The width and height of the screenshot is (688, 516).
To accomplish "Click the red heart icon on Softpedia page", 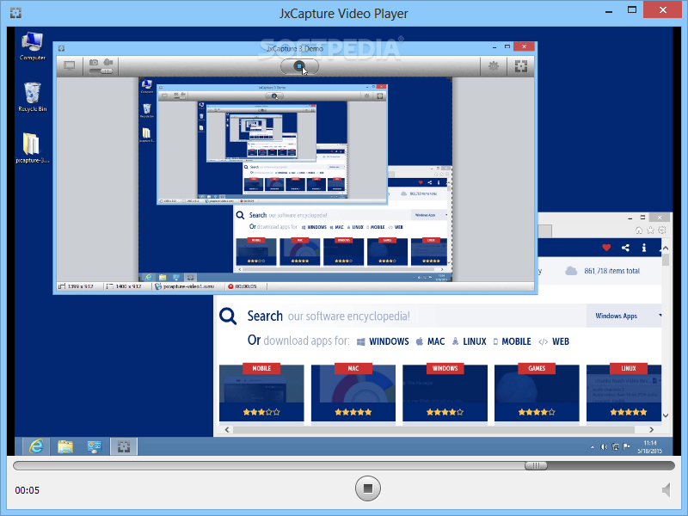I will click(606, 248).
